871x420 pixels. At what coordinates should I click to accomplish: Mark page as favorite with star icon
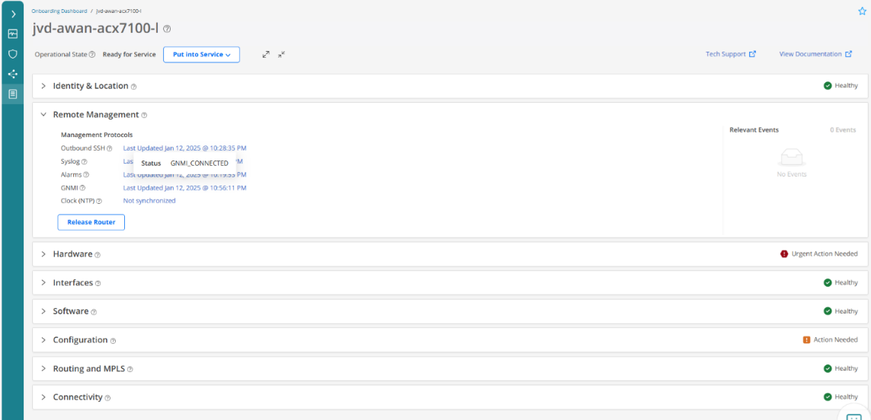pyautogui.click(x=862, y=11)
